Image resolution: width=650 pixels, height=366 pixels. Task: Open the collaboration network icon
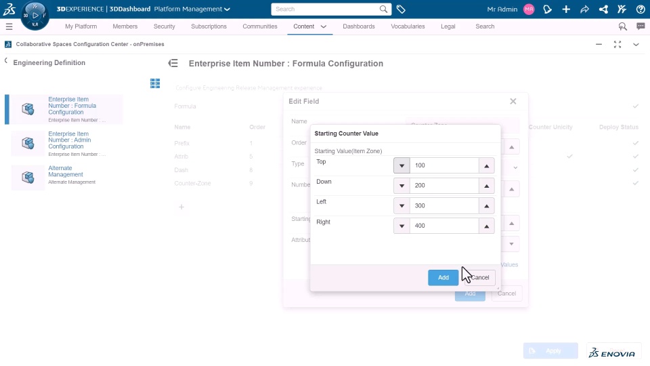point(603,9)
